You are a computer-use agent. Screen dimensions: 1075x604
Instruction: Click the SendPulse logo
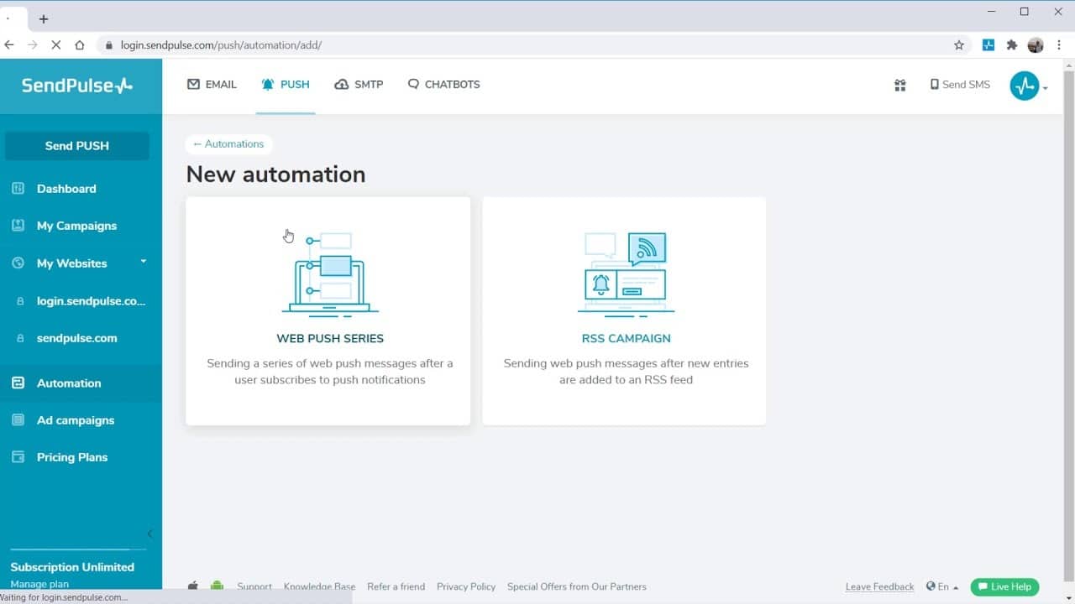[77, 85]
